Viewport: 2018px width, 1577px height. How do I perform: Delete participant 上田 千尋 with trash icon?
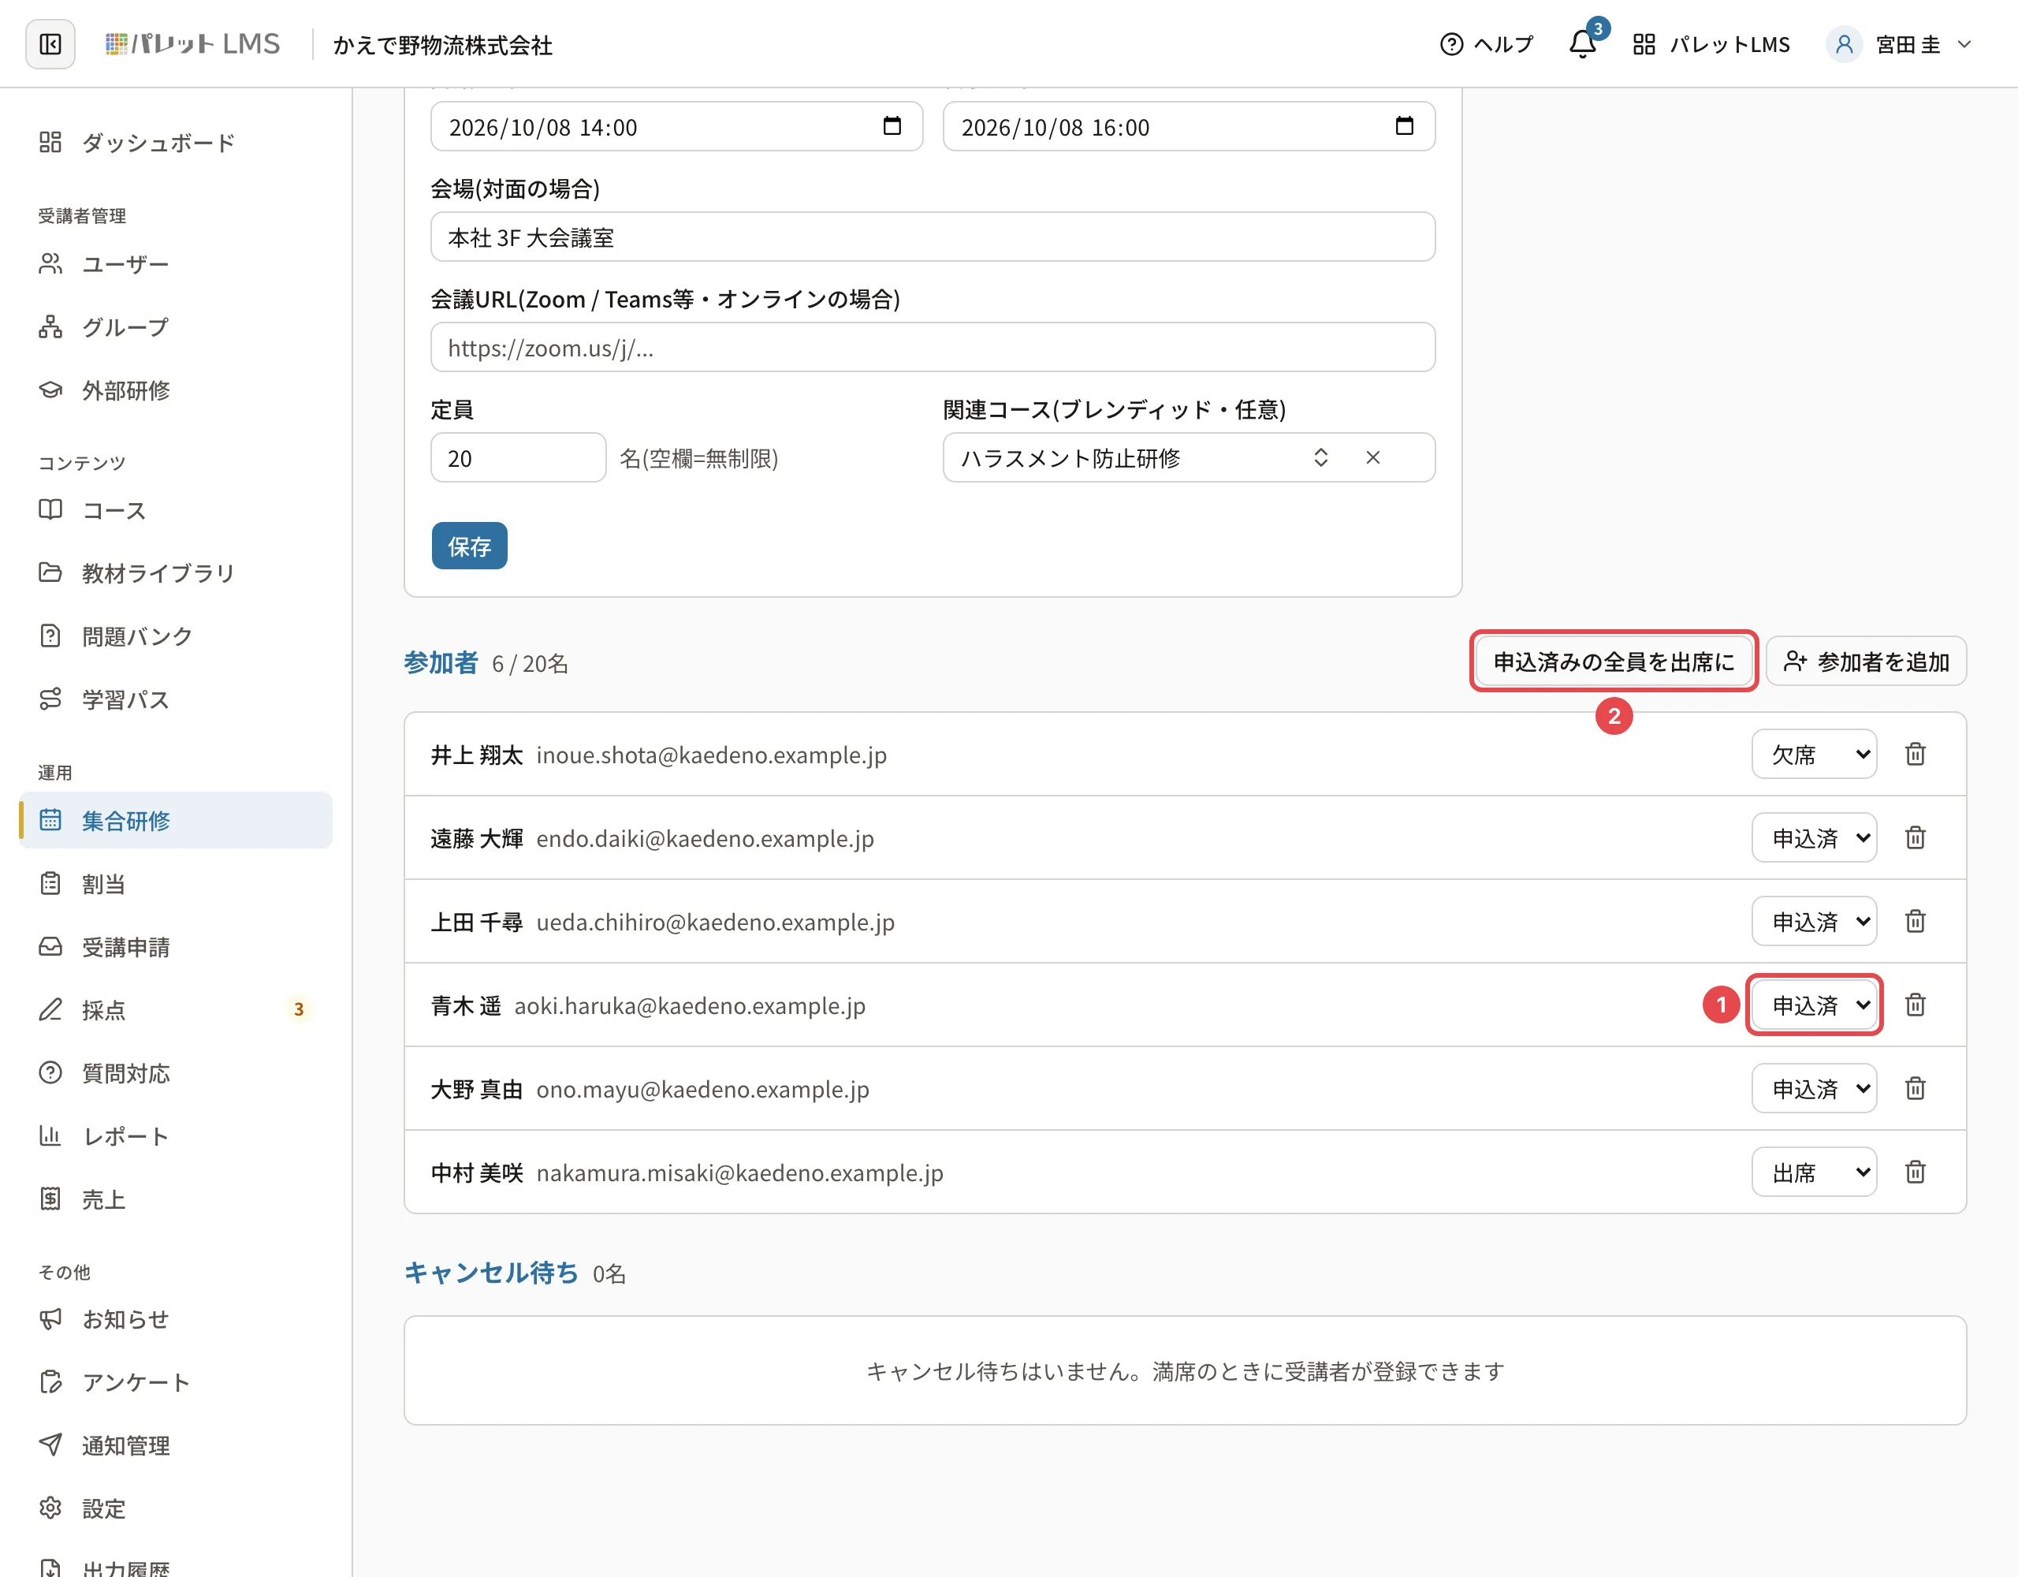pos(1916,921)
